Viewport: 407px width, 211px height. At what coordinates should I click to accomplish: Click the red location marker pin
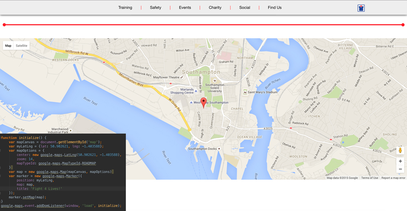tap(204, 102)
